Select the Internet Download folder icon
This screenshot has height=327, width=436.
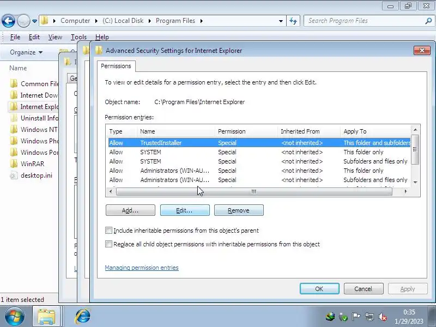[x=14, y=95]
